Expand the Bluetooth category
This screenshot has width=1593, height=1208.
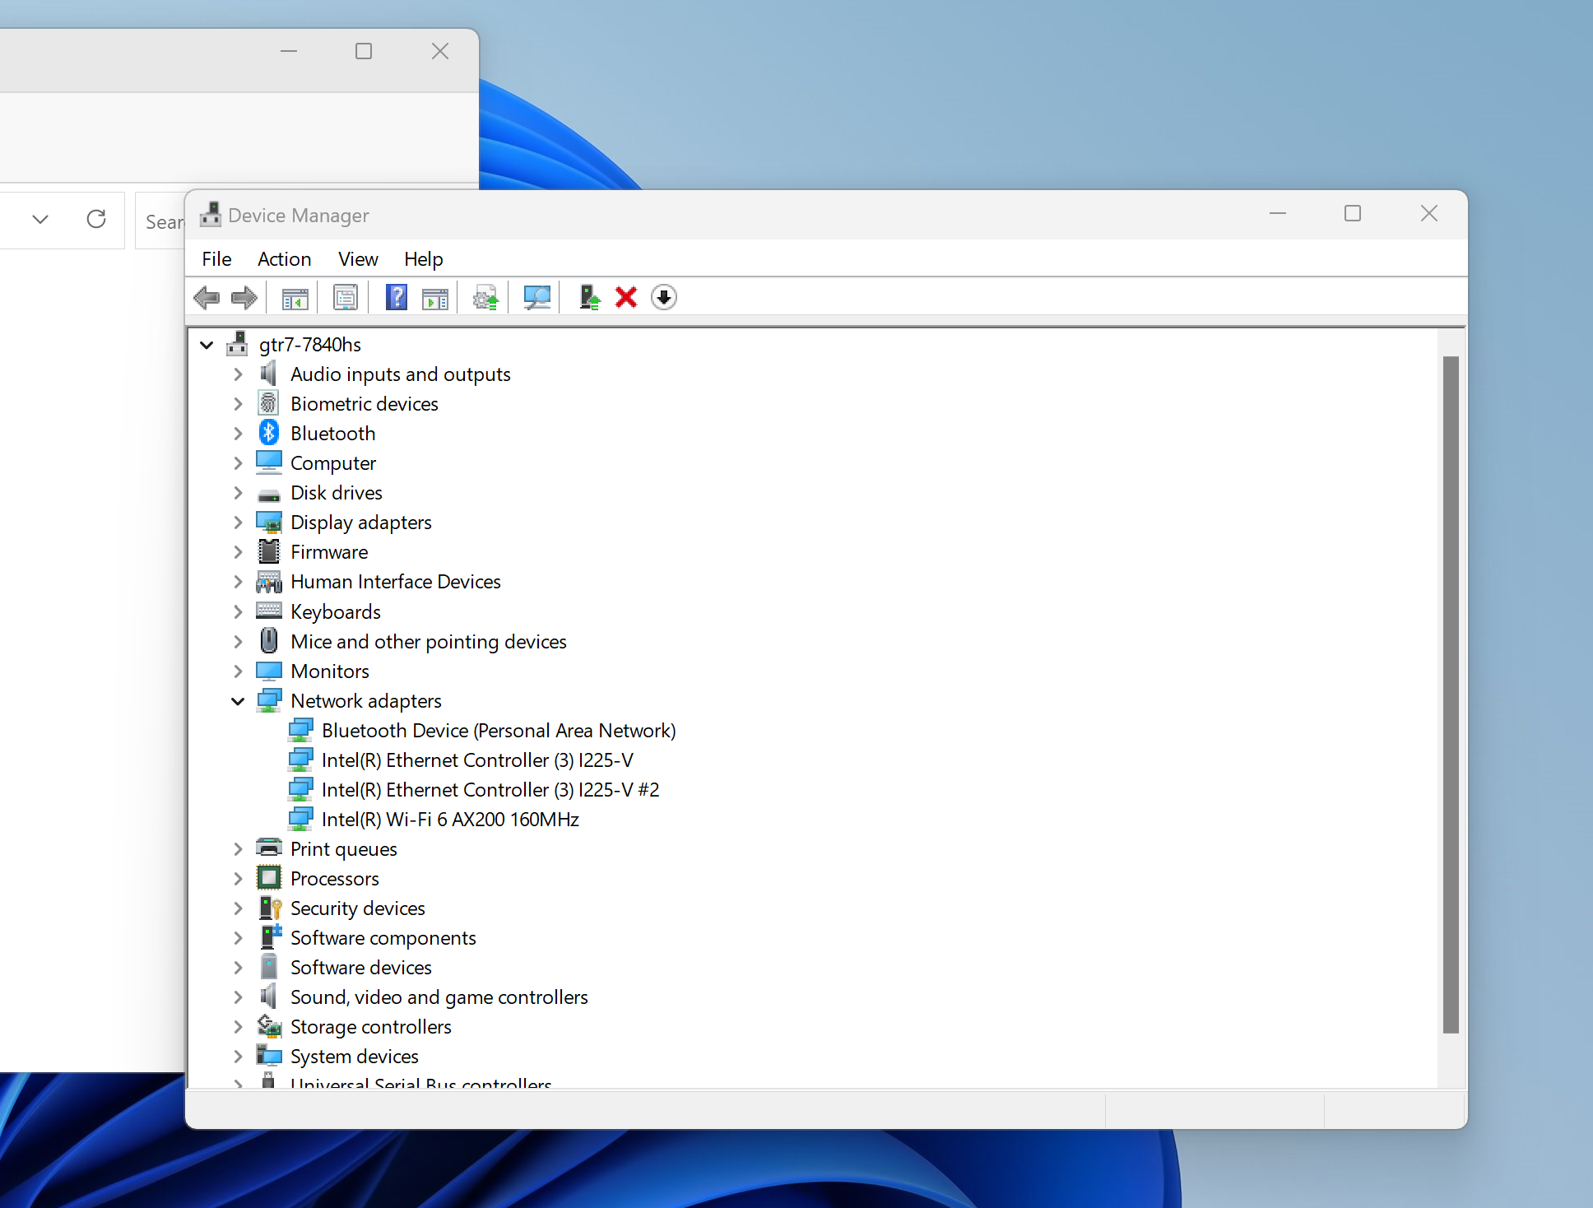pyautogui.click(x=238, y=434)
